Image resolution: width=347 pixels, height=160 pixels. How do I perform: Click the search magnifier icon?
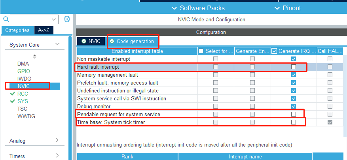tap(6, 19)
